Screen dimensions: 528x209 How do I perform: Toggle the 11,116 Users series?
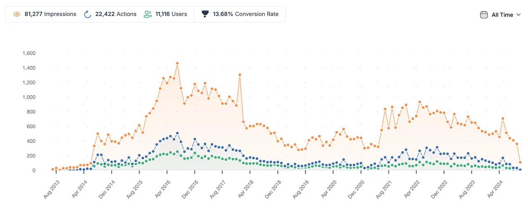pos(165,14)
